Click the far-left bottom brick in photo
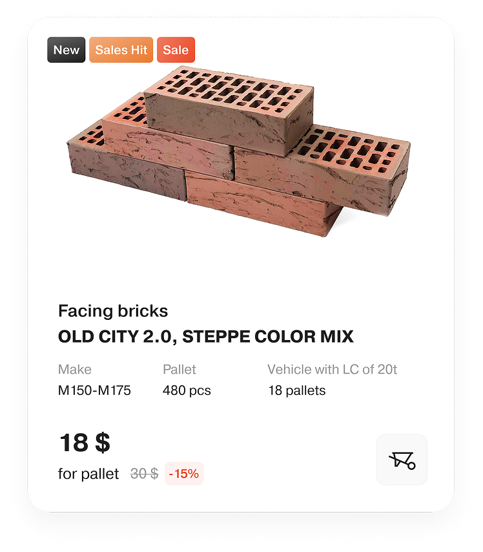Viewport: 483px width, 552px height. (123, 162)
